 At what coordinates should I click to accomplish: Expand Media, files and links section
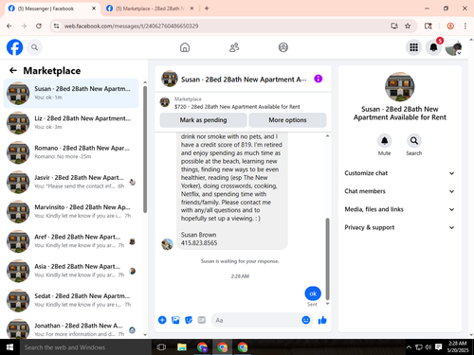(399, 209)
